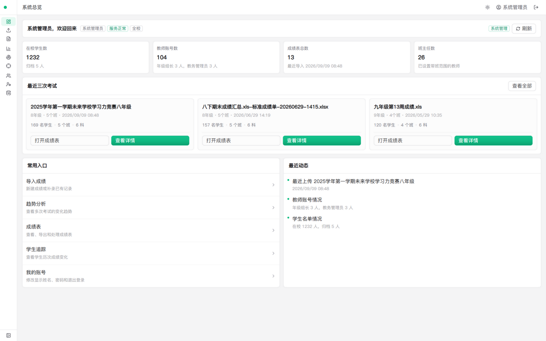Open the database backup icon in sidebar
The height and width of the screenshot is (341, 546).
(8, 93)
